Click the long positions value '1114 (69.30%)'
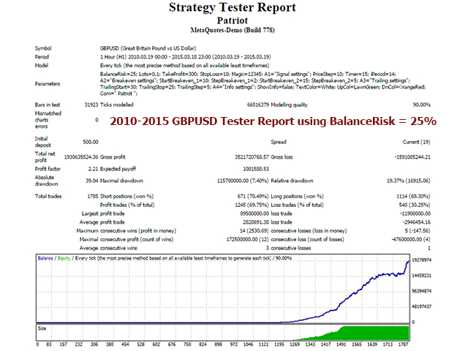This screenshot has height=351, width=468. [x=413, y=197]
